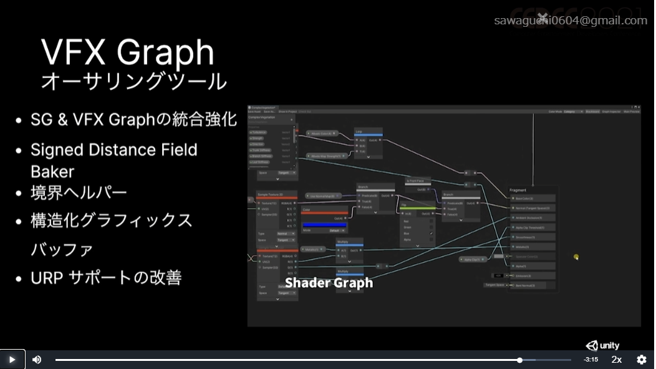Mute the video with the speaker icon

click(x=37, y=360)
